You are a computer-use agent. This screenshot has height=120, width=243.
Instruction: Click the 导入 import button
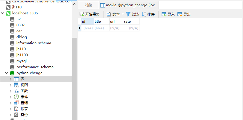[168, 14]
